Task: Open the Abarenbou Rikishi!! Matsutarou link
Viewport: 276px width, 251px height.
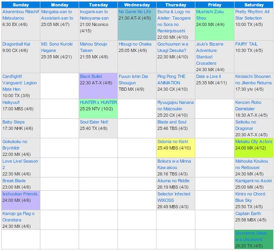Action: click(x=21, y=15)
